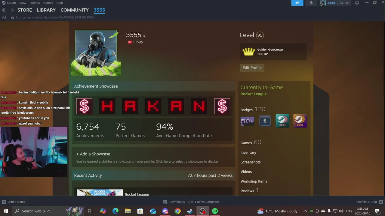The height and width of the screenshot is (216, 385).
Task: Click the N achievement icon
Action: coord(199,106)
